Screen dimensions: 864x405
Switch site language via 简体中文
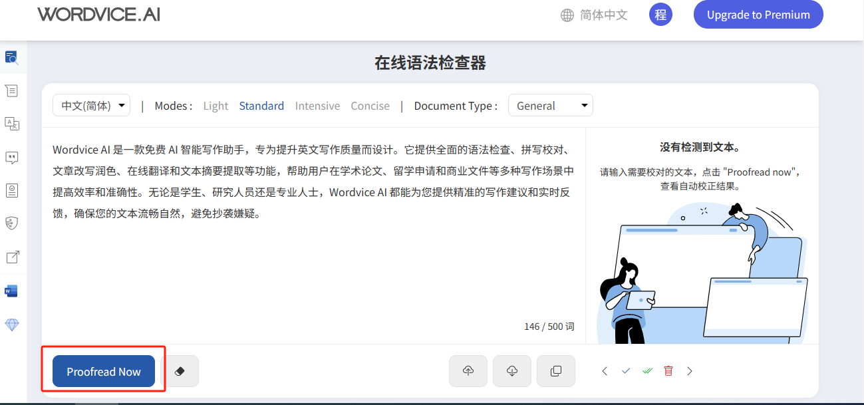click(x=603, y=15)
